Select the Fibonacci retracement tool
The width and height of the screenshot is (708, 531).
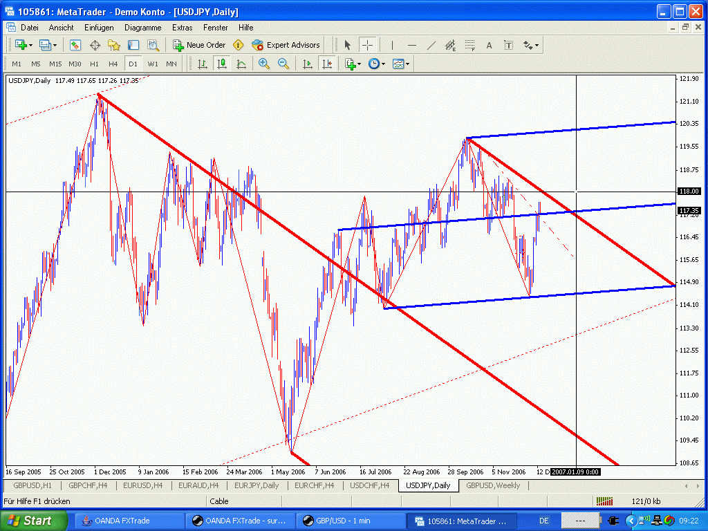[x=470, y=45]
